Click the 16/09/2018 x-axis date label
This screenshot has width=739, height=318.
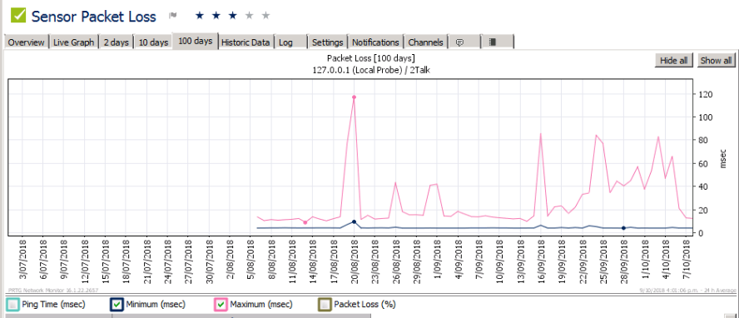point(541,261)
